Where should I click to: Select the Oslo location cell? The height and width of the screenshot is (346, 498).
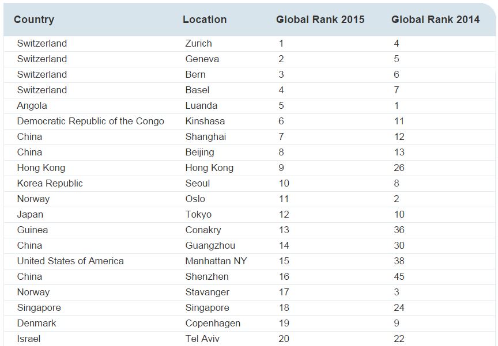pos(195,199)
